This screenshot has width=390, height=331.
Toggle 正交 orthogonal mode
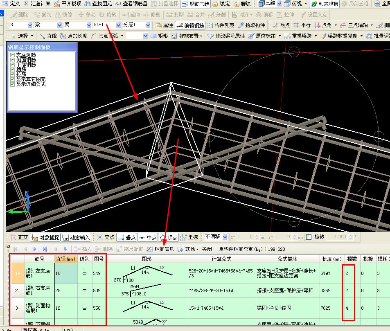tap(19, 237)
